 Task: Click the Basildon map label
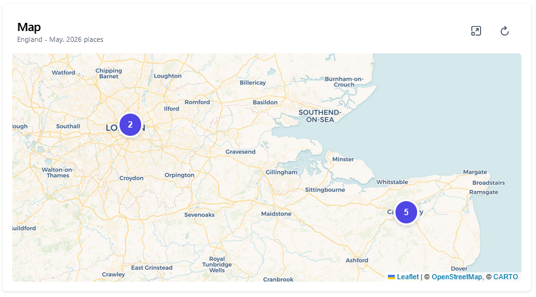pyautogui.click(x=265, y=102)
